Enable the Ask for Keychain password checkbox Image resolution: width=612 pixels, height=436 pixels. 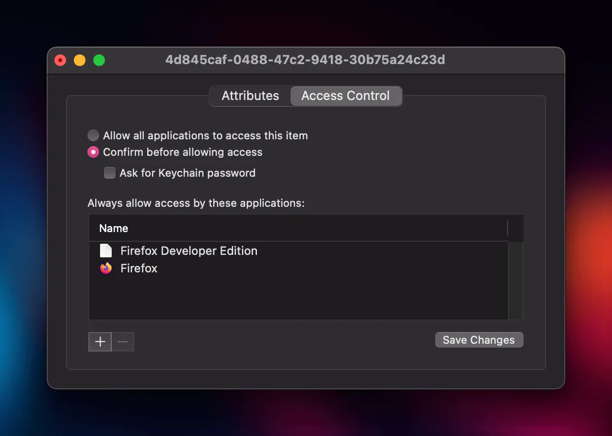point(110,173)
